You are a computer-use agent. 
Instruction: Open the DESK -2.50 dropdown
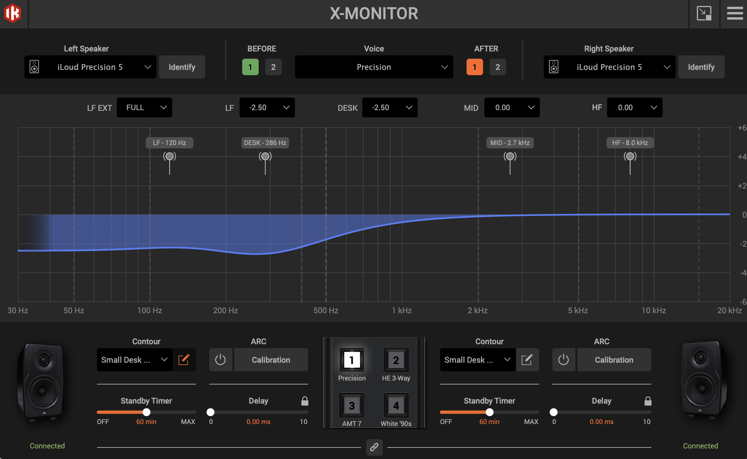coord(390,107)
